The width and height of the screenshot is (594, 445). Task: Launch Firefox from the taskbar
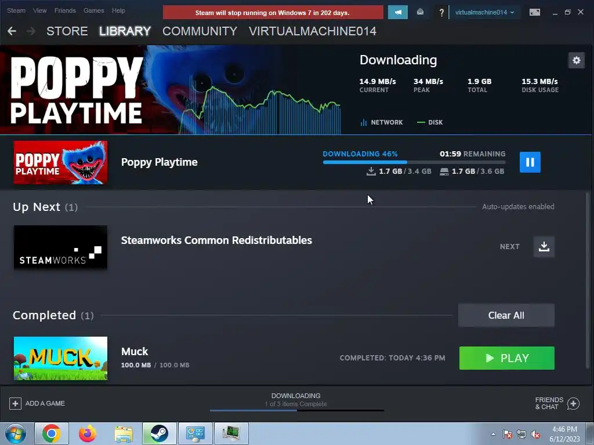tap(88, 433)
